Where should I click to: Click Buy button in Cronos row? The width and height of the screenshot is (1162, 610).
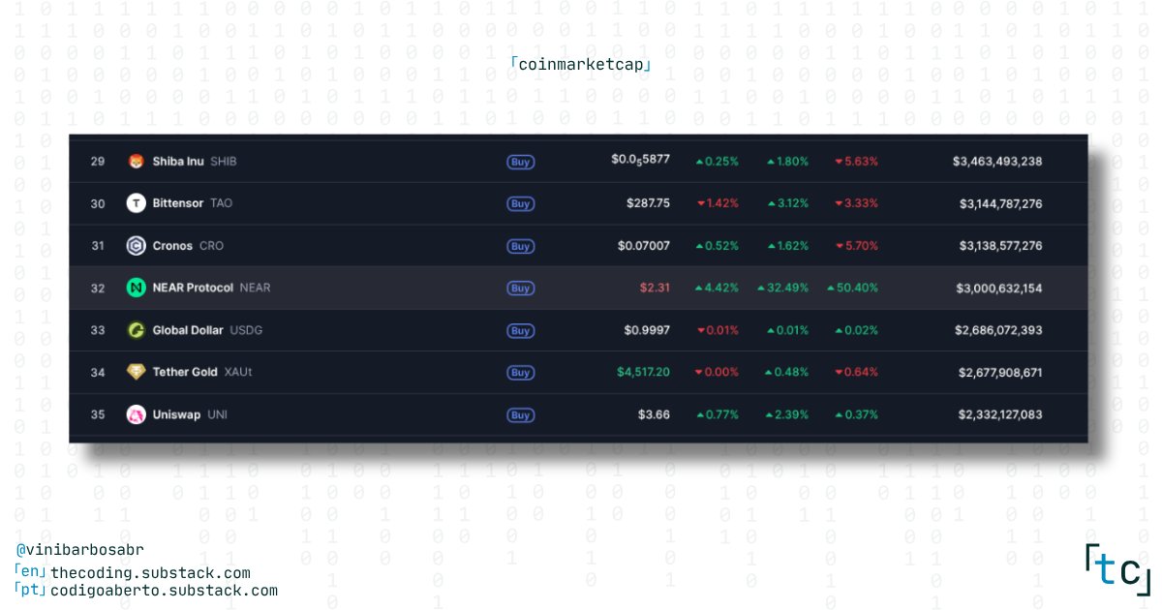(x=521, y=246)
